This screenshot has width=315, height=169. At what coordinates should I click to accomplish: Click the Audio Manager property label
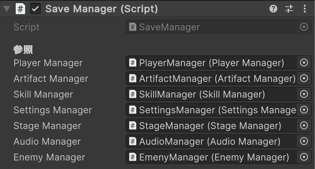(x=47, y=141)
